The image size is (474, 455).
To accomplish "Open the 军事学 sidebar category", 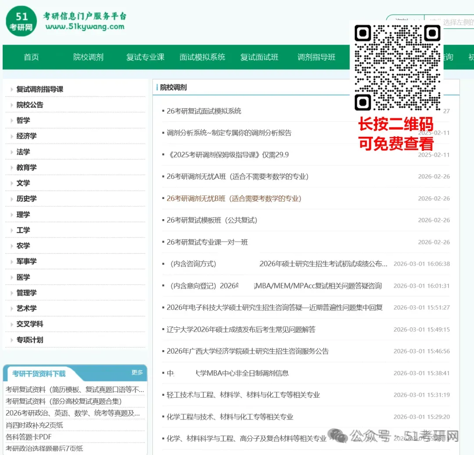I will (x=26, y=261).
